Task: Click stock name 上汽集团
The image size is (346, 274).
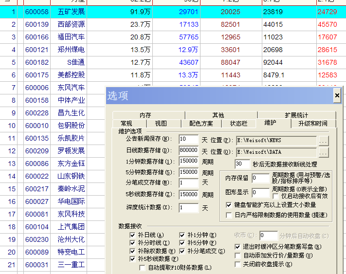Action: click(71, 227)
